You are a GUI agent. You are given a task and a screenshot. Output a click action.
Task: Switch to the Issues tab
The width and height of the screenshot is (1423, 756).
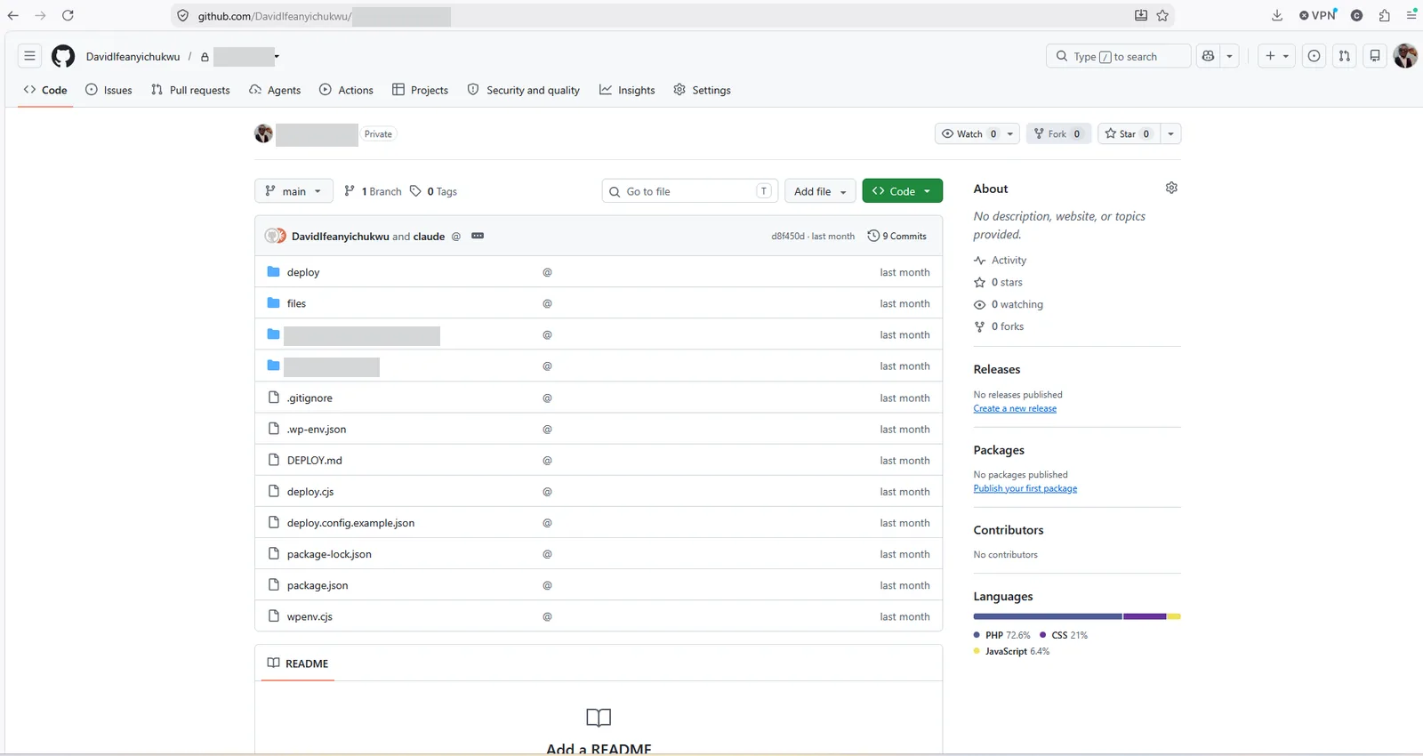109,90
